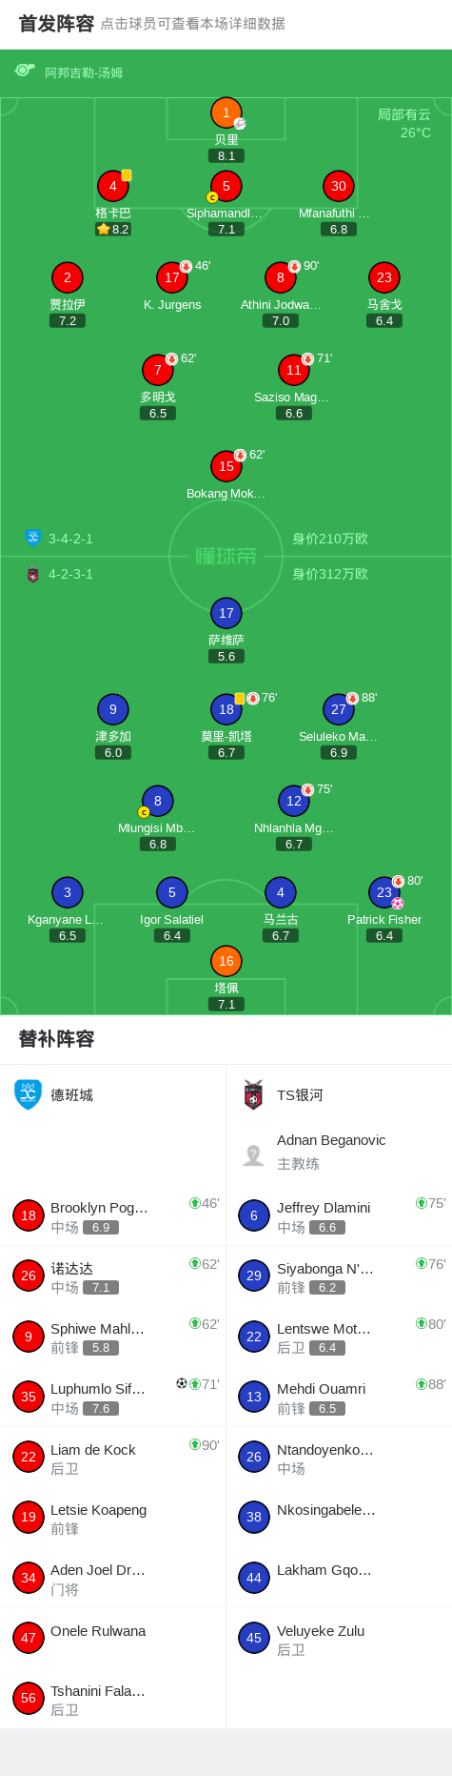452x1776 pixels.
Task: Open substitute Brooklyn Pog… number 18 row
Action: coord(113,1215)
